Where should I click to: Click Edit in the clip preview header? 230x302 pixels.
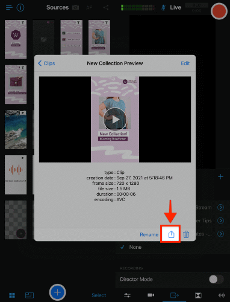[185, 63]
